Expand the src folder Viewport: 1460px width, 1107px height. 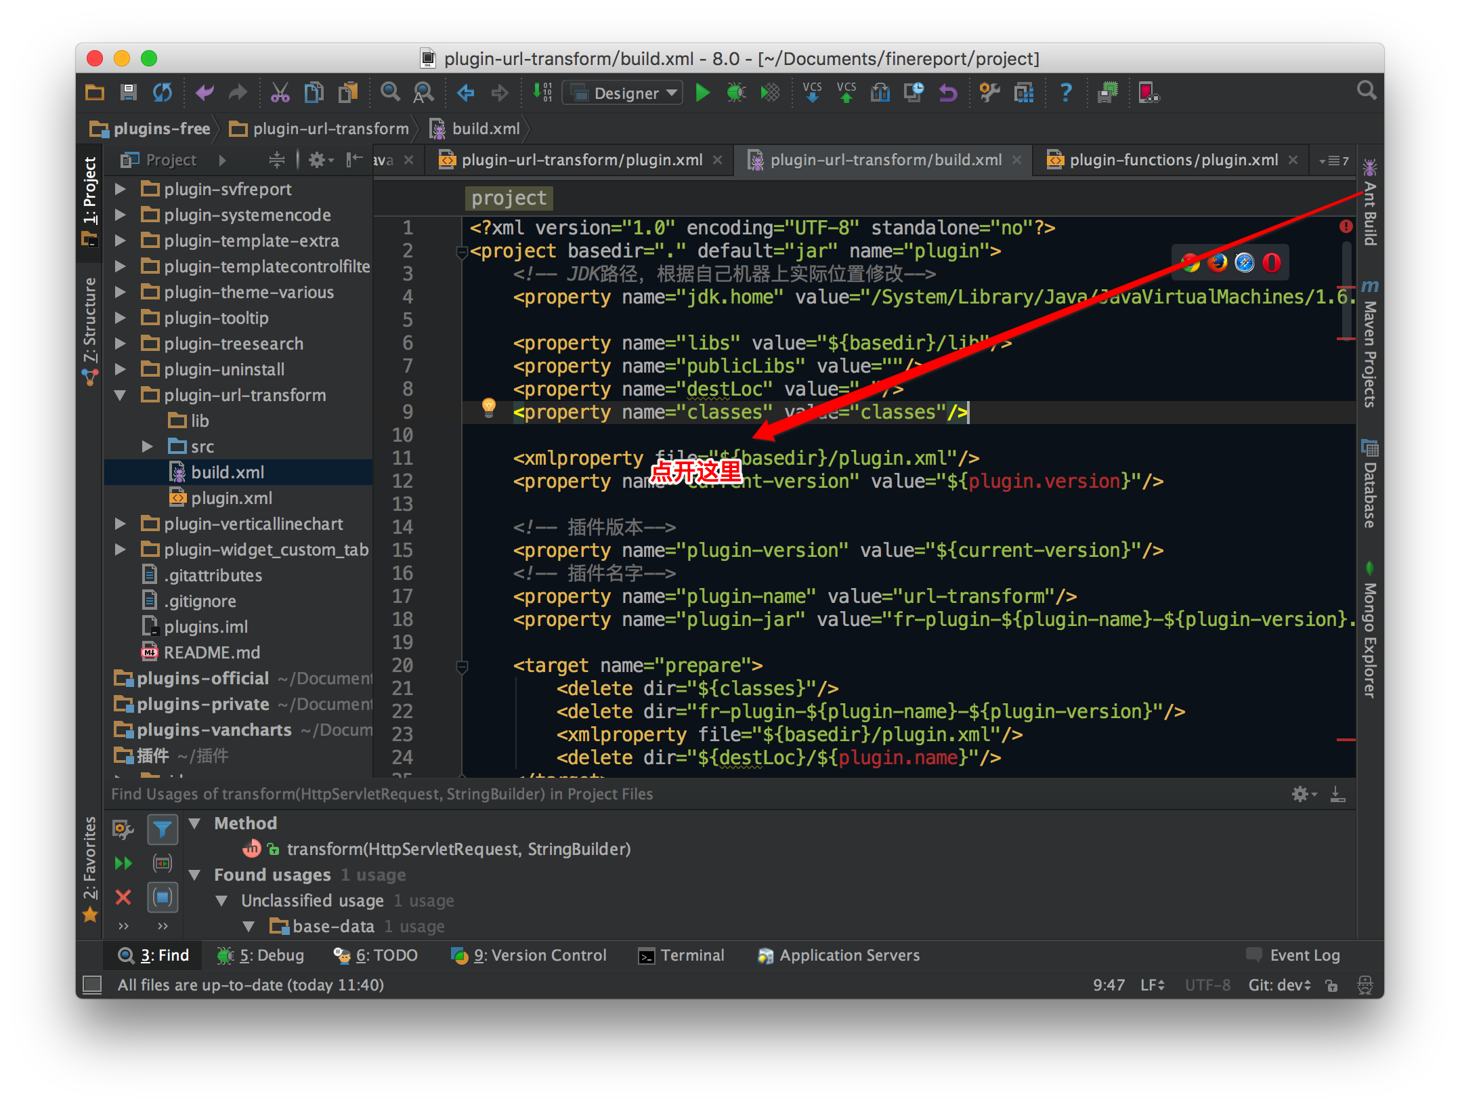click(x=147, y=446)
